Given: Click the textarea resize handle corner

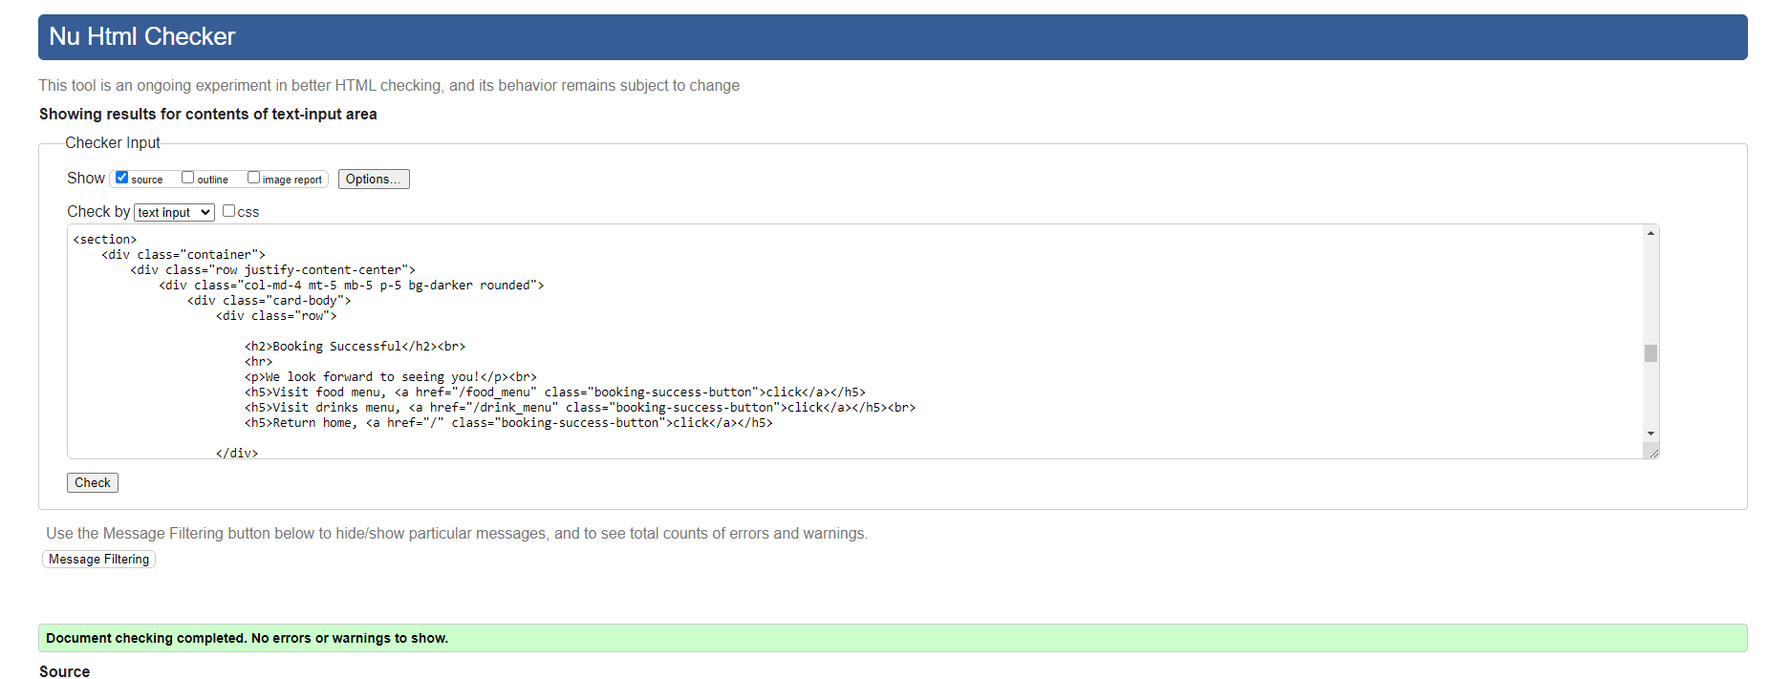Looking at the screenshot, I should click(1652, 452).
